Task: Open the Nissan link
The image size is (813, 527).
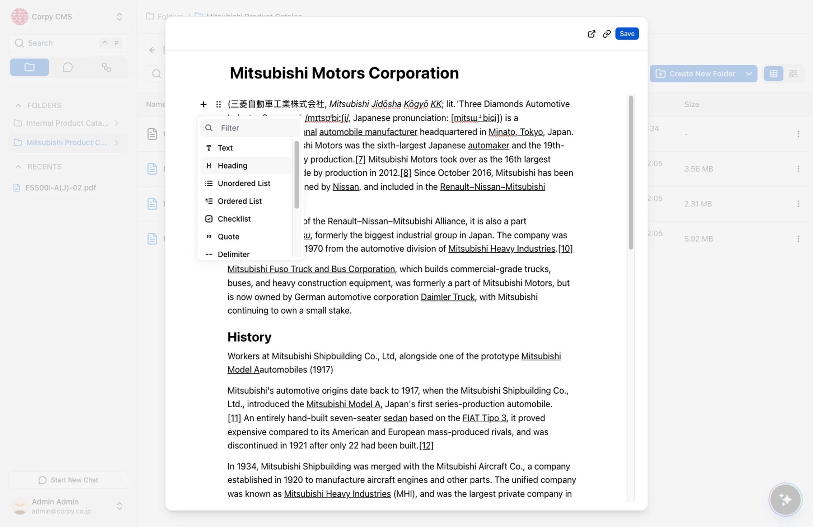Action: 346,187
